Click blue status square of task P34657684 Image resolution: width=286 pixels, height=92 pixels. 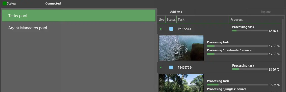(171, 68)
